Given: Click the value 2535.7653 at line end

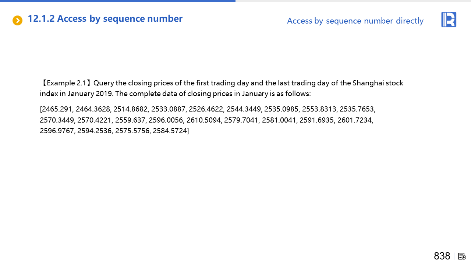Looking at the screenshot, I should tap(357, 109).
